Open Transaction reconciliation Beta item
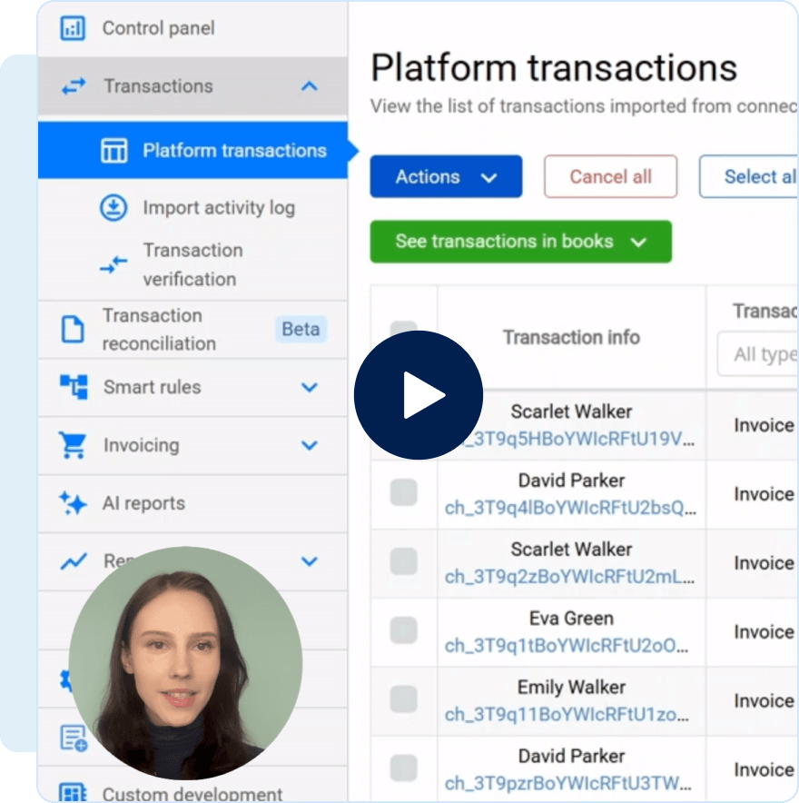This screenshot has width=799, height=803. (x=192, y=330)
